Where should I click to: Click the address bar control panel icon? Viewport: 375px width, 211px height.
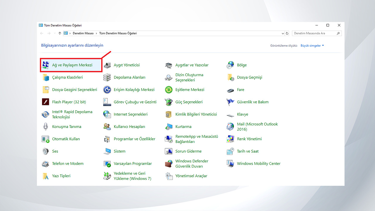[x=66, y=33]
